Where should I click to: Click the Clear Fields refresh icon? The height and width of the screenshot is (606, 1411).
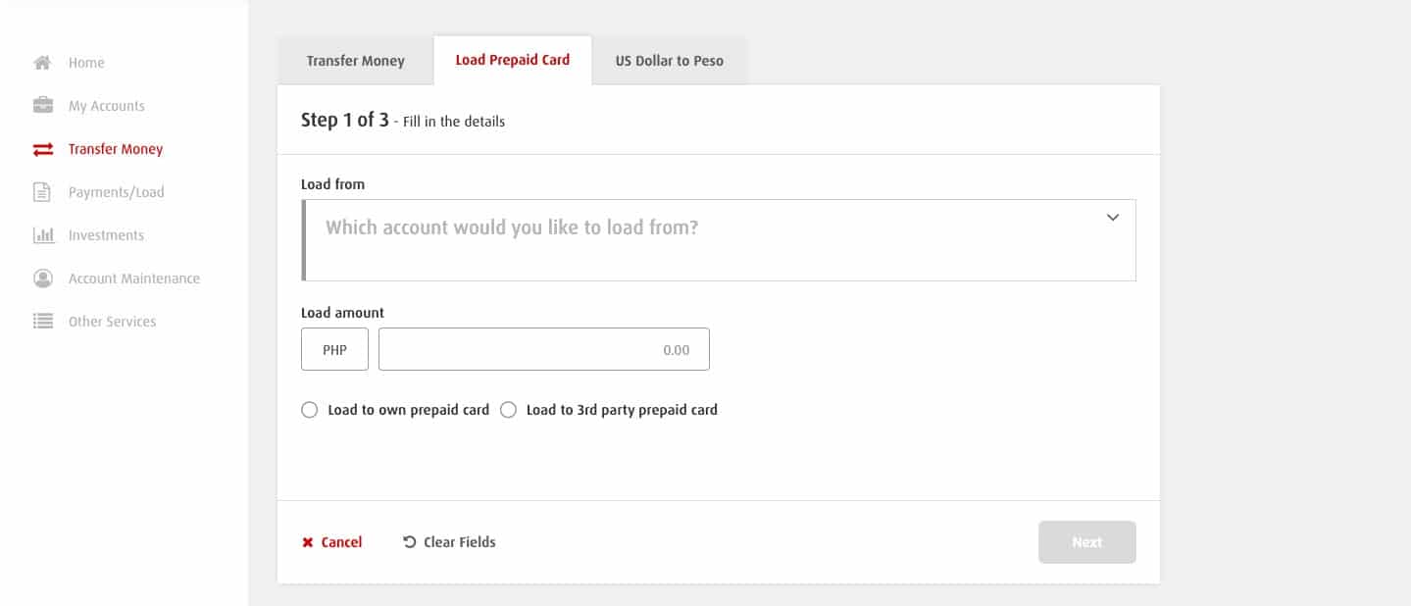(x=410, y=542)
